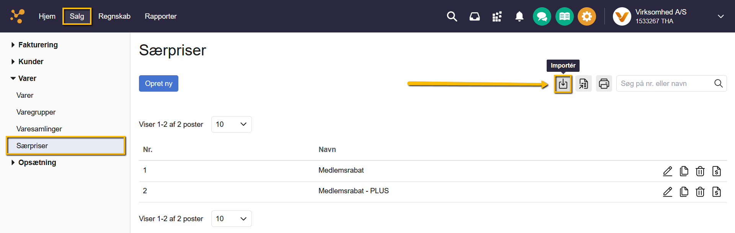Copy the Medlemsrabat special price
Viewport: 735px width, 233px height.
(x=684, y=171)
